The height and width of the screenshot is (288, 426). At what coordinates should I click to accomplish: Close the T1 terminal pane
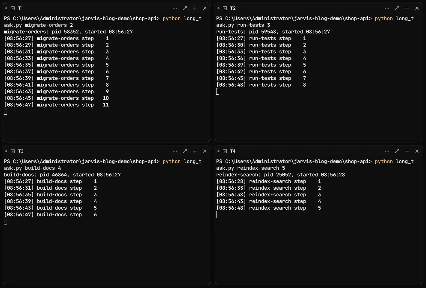point(205,8)
